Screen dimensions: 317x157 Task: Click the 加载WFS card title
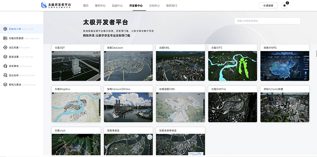pyautogui.click(x=216, y=48)
